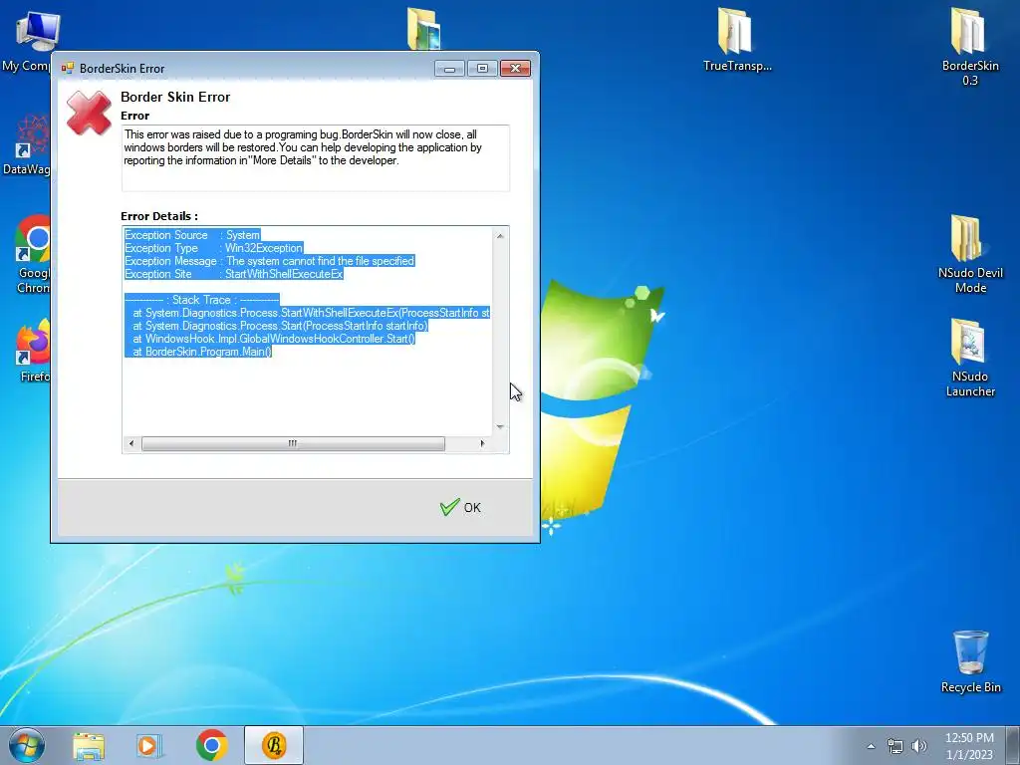Select the DataWag desktop shortcut

click(x=26, y=144)
